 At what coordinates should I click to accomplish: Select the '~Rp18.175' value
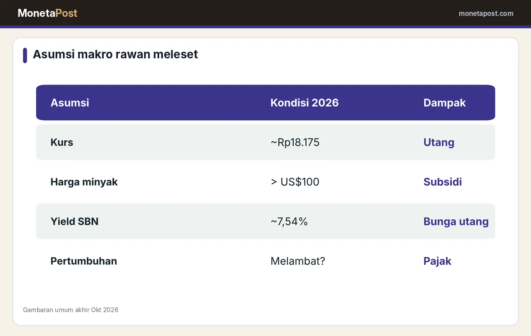(295, 142)
